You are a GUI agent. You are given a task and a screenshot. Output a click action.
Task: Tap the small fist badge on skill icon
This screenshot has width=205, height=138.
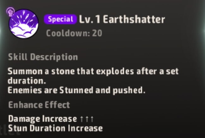[x=10, y=12]
